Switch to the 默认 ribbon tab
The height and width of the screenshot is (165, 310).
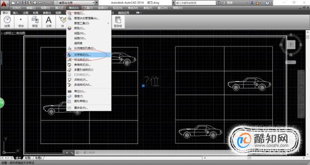[5, 13]
